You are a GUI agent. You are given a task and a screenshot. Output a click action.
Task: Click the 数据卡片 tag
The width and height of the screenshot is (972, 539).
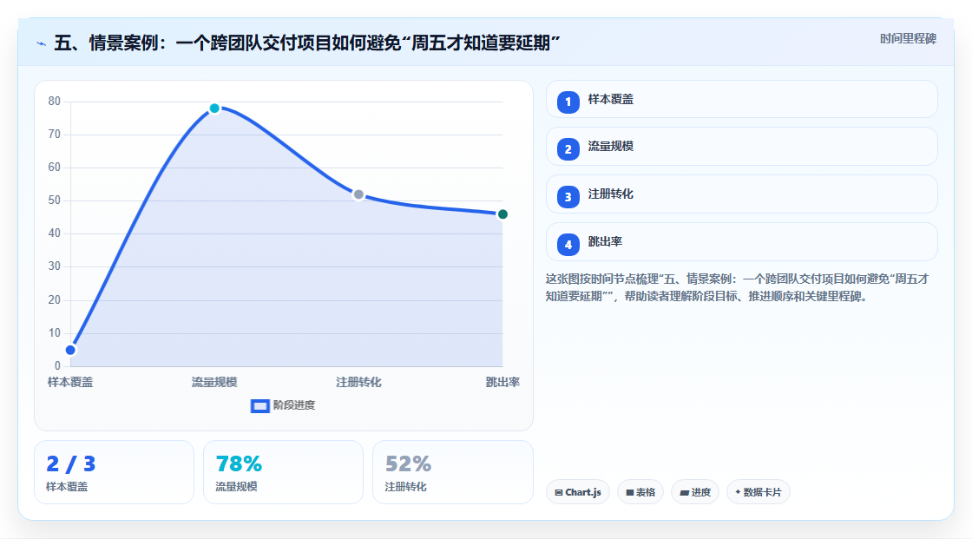pos(759,492)
